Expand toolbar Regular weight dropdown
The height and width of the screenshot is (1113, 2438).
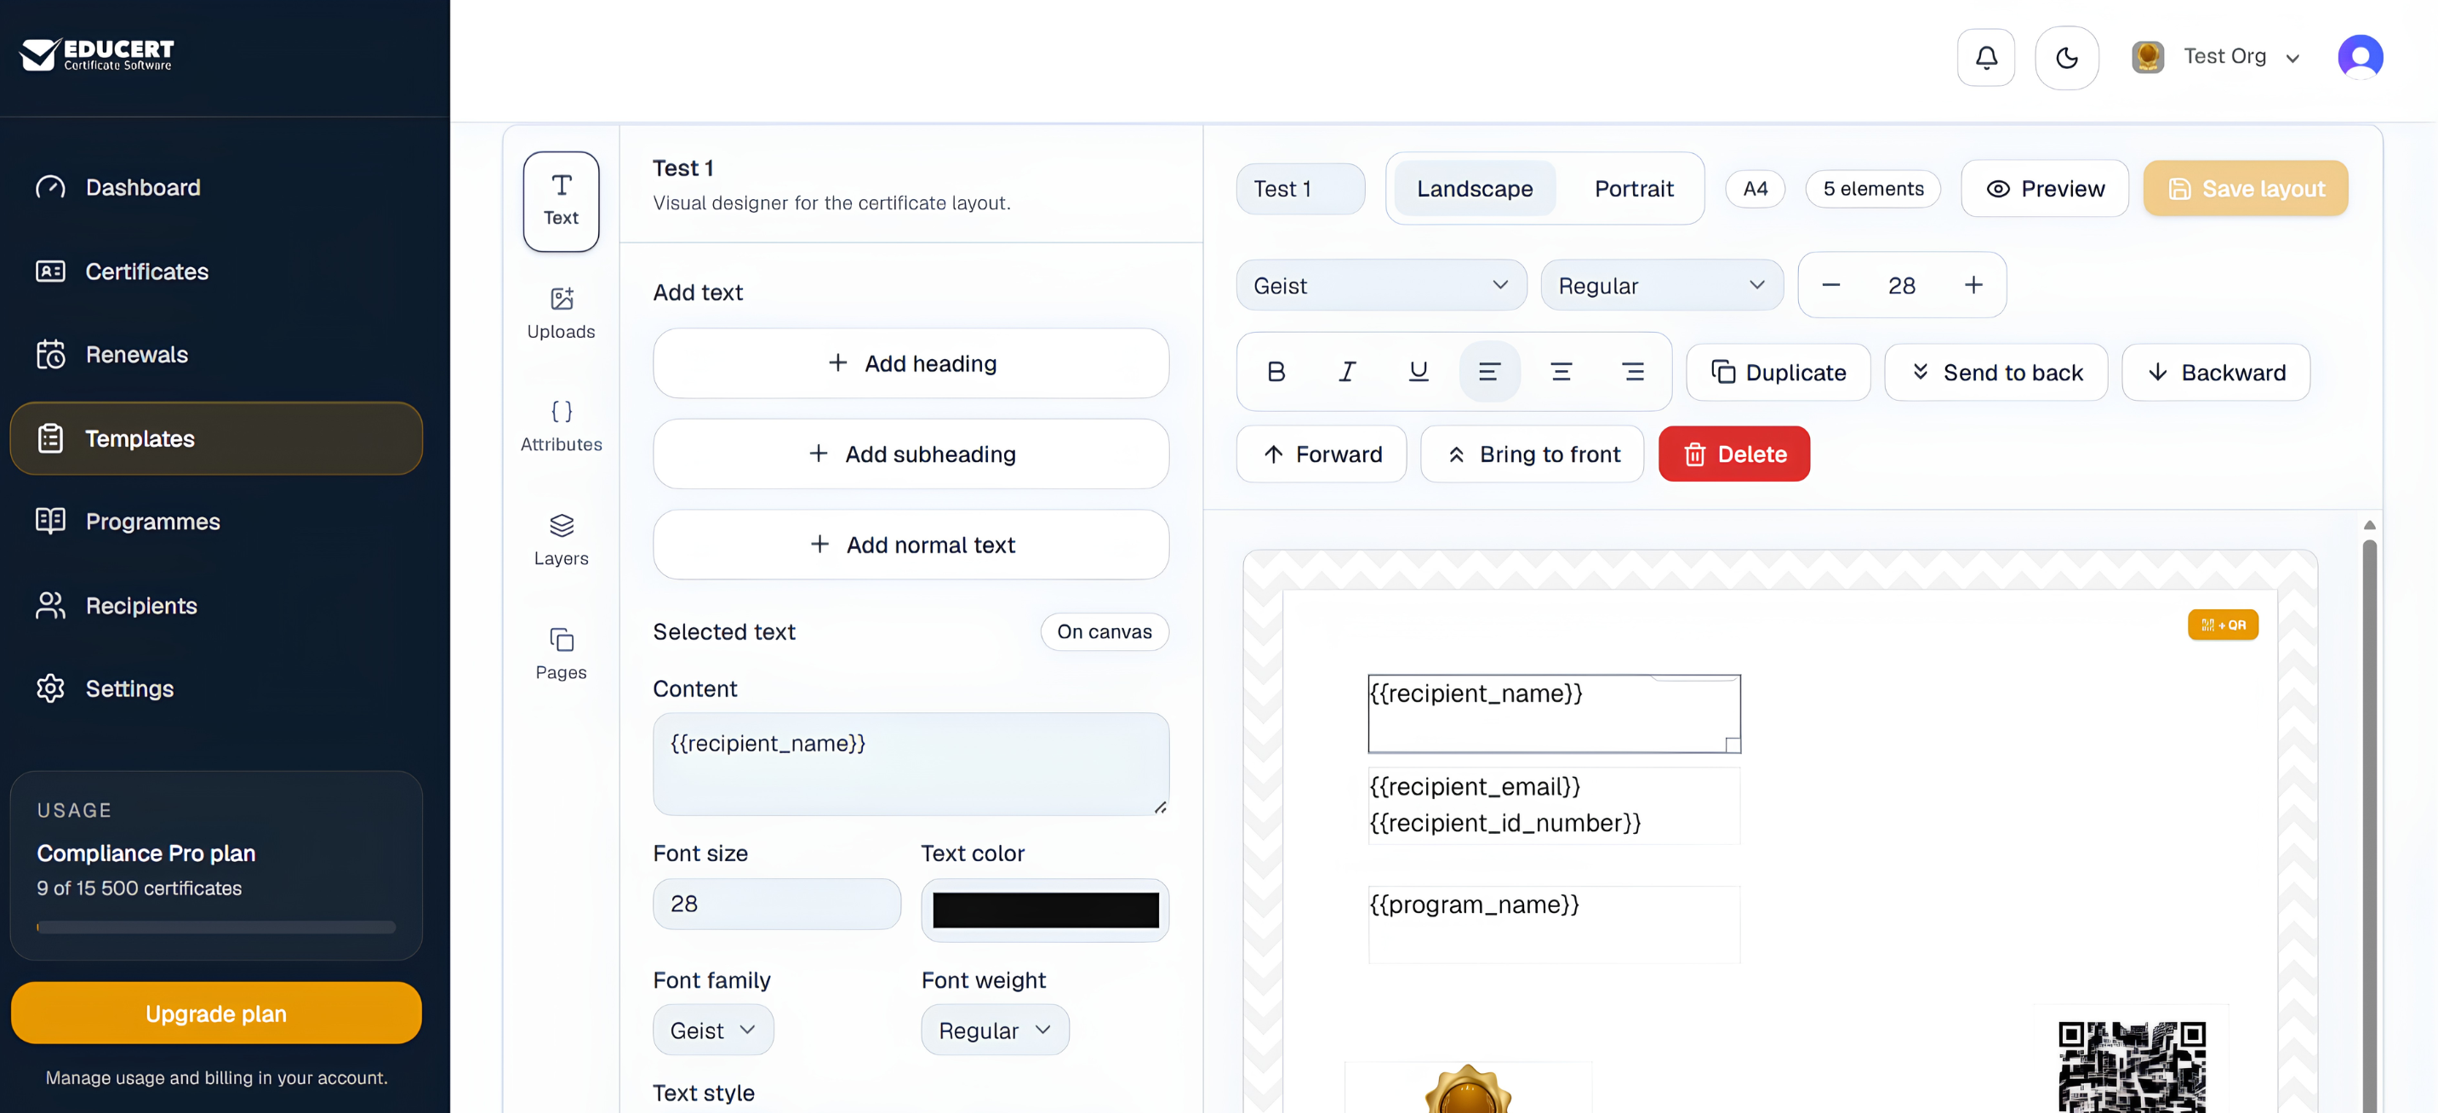[x=1662, y=286]
